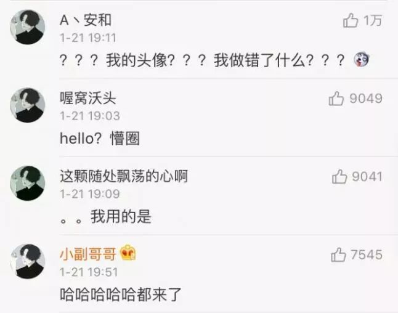
Task: Visit profile via orange name 小副哥哥
Action: 88,254
